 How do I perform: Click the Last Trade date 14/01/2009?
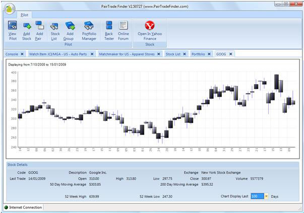pos(37,179)
